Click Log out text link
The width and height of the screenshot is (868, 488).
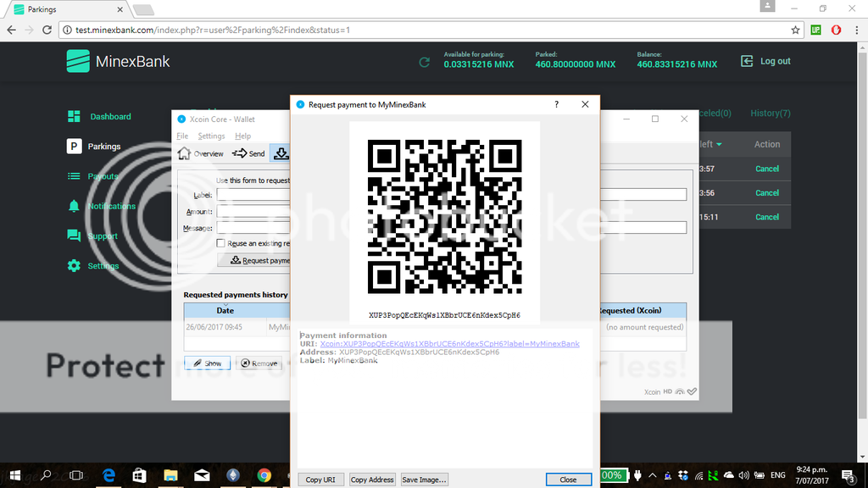(x=775, y=61)
